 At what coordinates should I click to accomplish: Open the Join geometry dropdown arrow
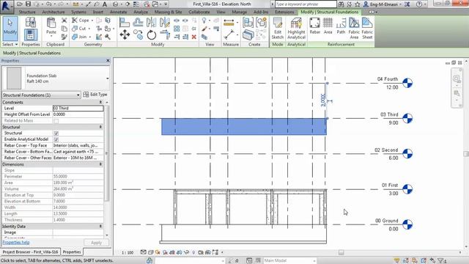(89, 37)
